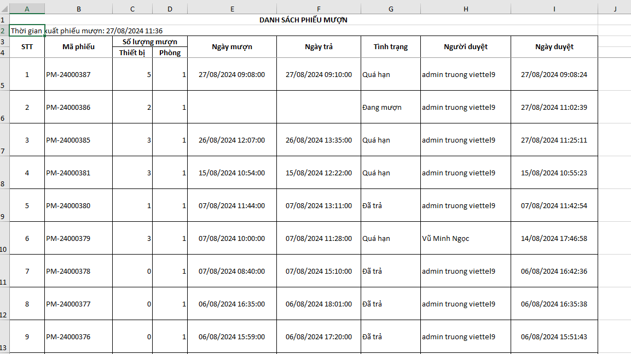Image resolution: width=631 pixels, height=354 pixels.
Task: Click Thiết bị quantity 5 for PM-24000387
Action: 132,74
